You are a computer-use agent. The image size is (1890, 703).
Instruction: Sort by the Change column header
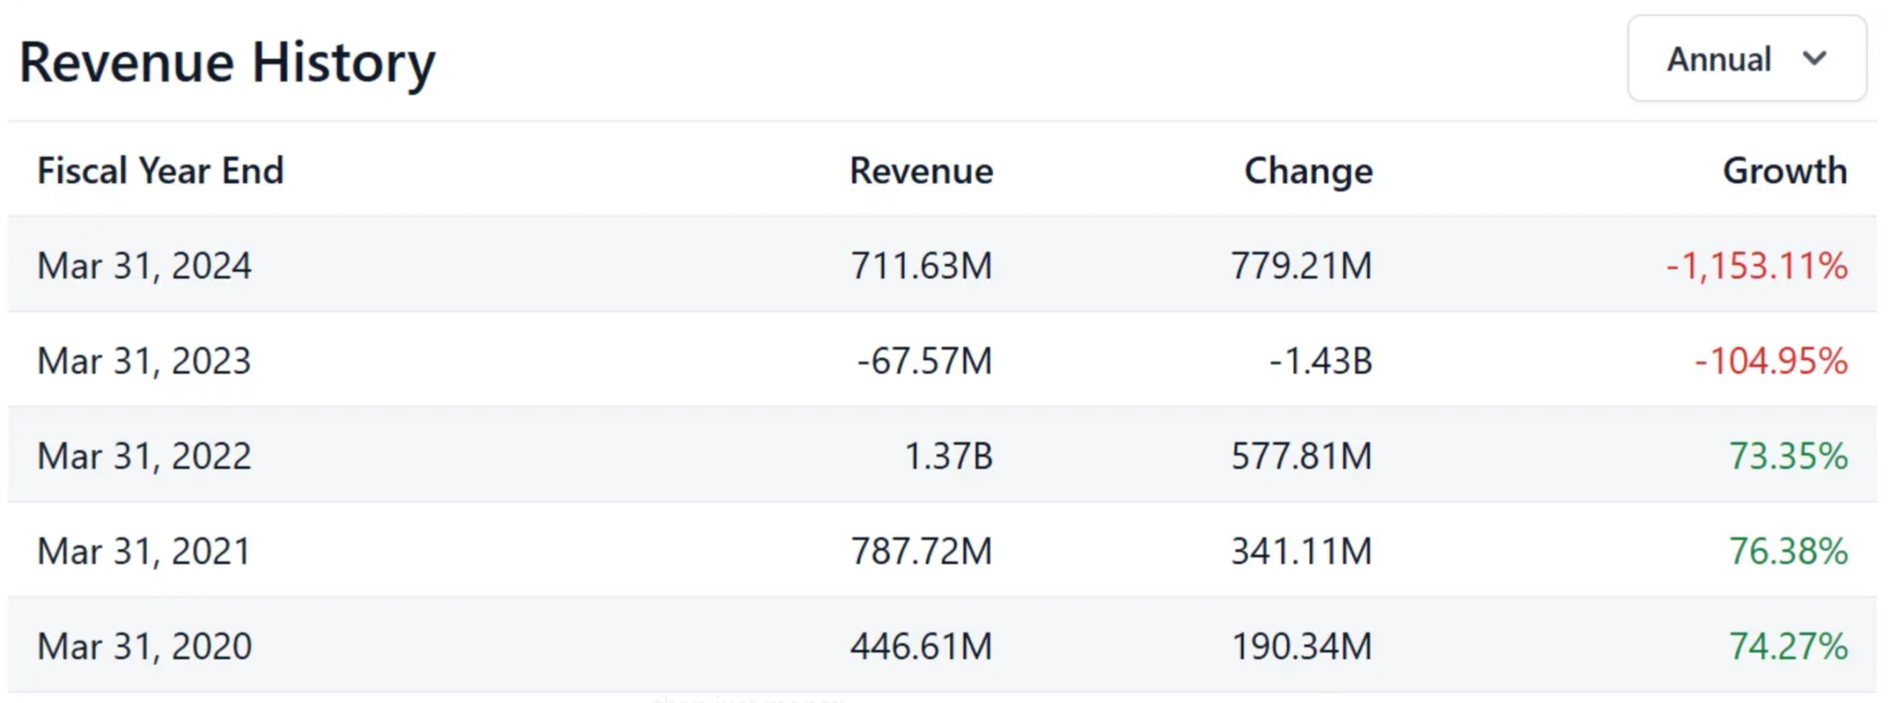(1307, 170)
